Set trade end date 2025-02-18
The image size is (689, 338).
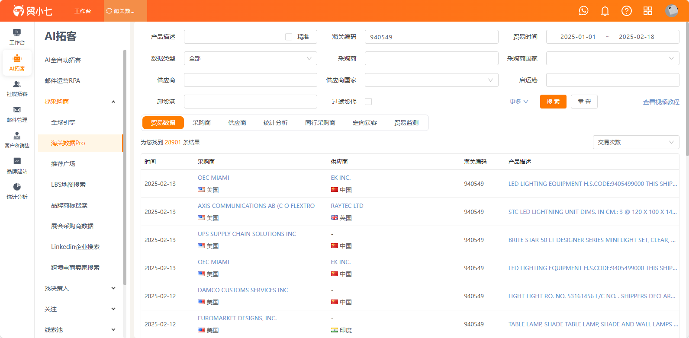[637, 37]
